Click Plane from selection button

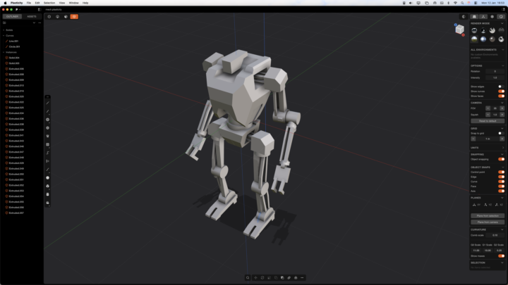pyautogui.click(x=488, y=216)
